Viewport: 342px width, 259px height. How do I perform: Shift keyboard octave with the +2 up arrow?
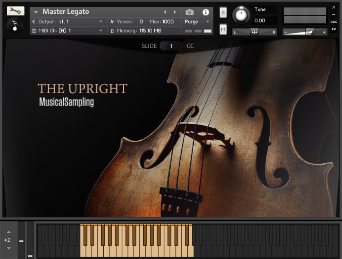coord(8,232)
